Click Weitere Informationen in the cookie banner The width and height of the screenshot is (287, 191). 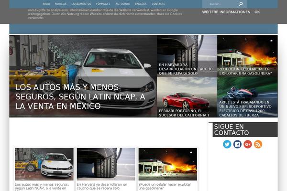226,12
